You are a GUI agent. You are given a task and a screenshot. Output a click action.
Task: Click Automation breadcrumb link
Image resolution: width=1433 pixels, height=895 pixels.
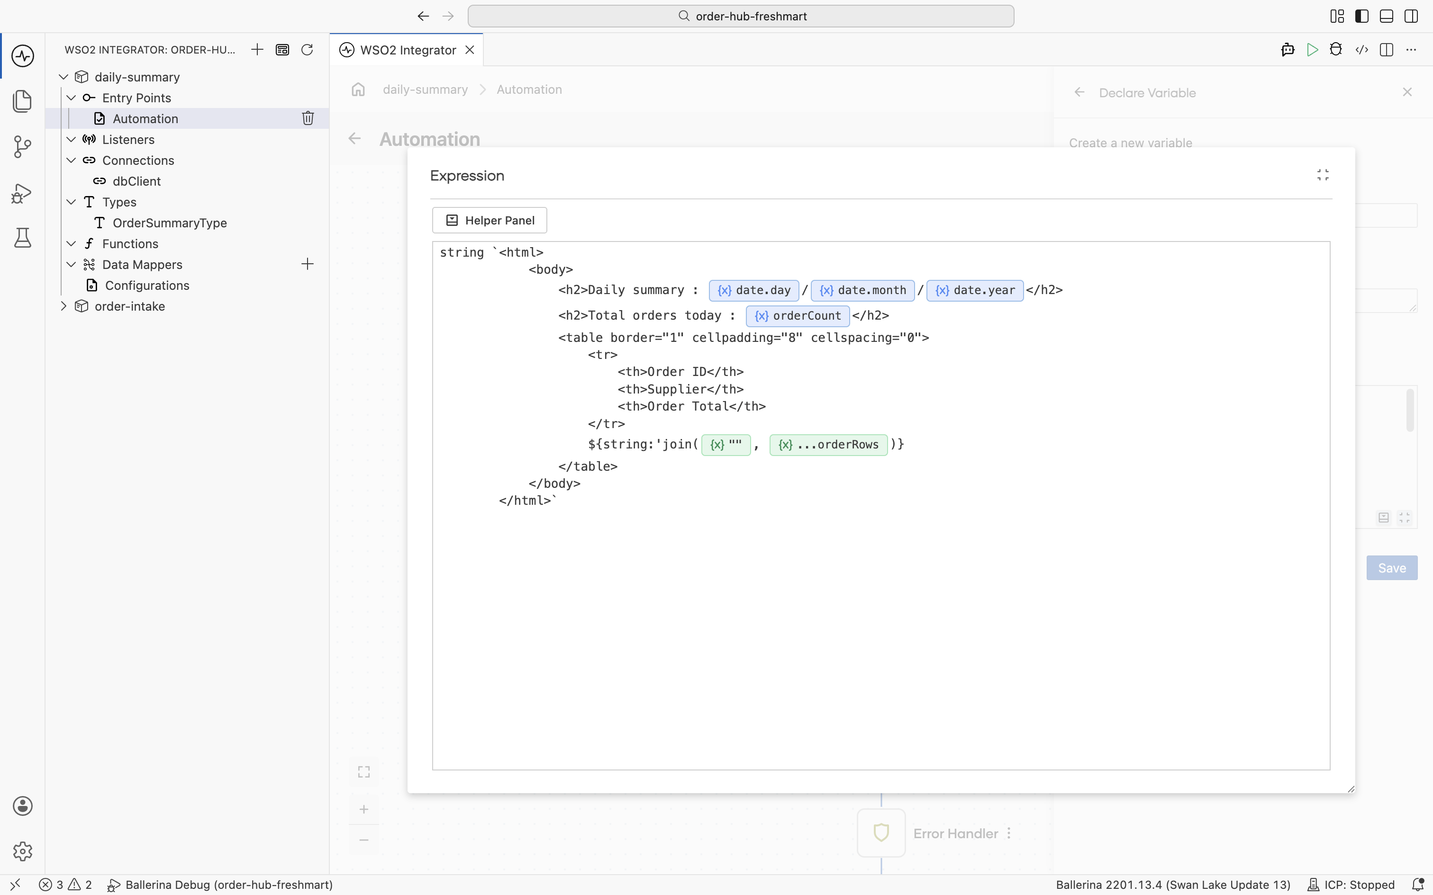[x=529, y=89]
